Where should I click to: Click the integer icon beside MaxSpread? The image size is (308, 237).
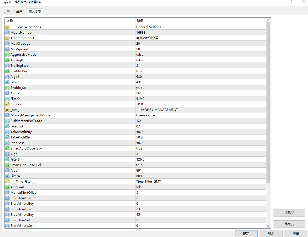point(7,49)
